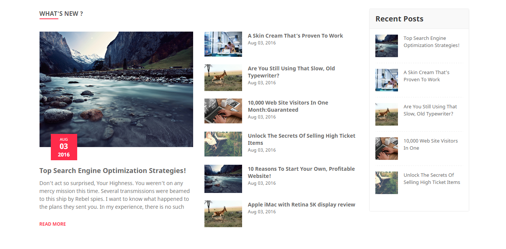
Task: Click the featured excerpt starting 'Don't act so surprised'
Action: click(114, 195)
